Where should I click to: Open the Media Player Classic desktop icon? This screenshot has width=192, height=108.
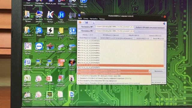(x=27, y=97)
